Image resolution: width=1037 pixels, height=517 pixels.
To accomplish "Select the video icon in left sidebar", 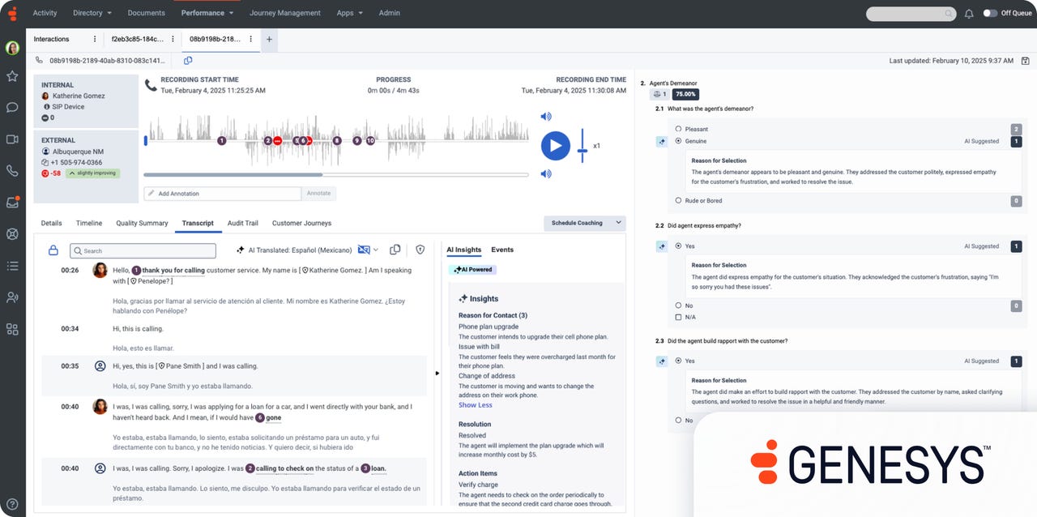I will point(12,138).
